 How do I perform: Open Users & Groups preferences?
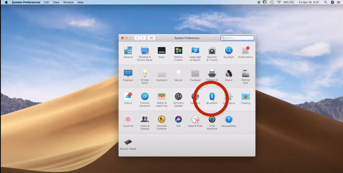[x=145, y=122]
